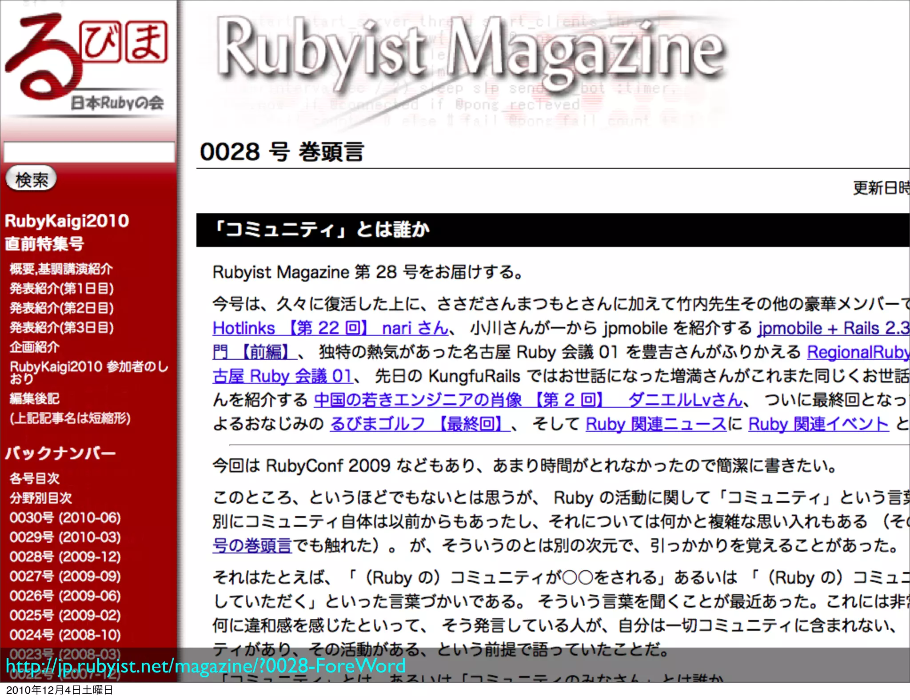The width and height of the screenshot is (910, 700).
Task: Follow 古屋 Ruby 会議 01 link
Action: [x=283, y=376]
